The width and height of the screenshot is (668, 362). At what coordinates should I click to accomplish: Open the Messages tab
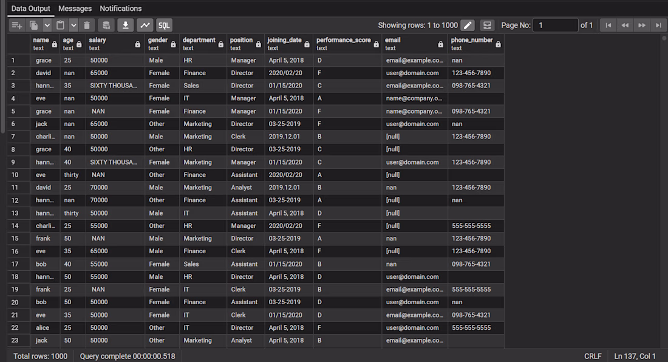point(75,9)
